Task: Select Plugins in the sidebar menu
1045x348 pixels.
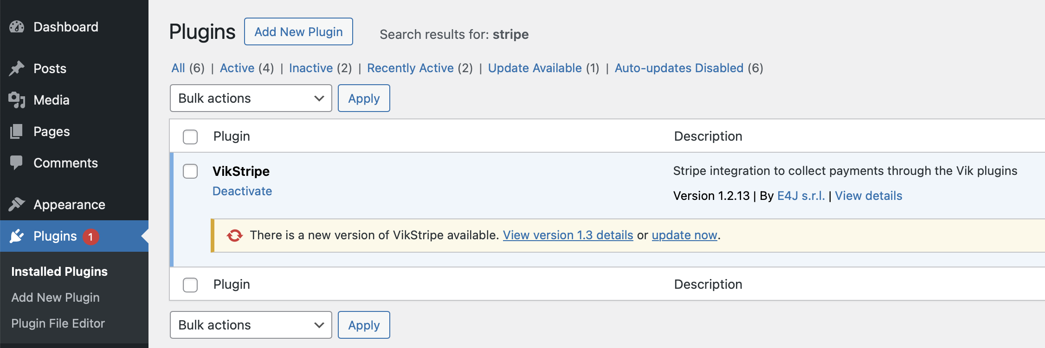Action: [74, 236]
